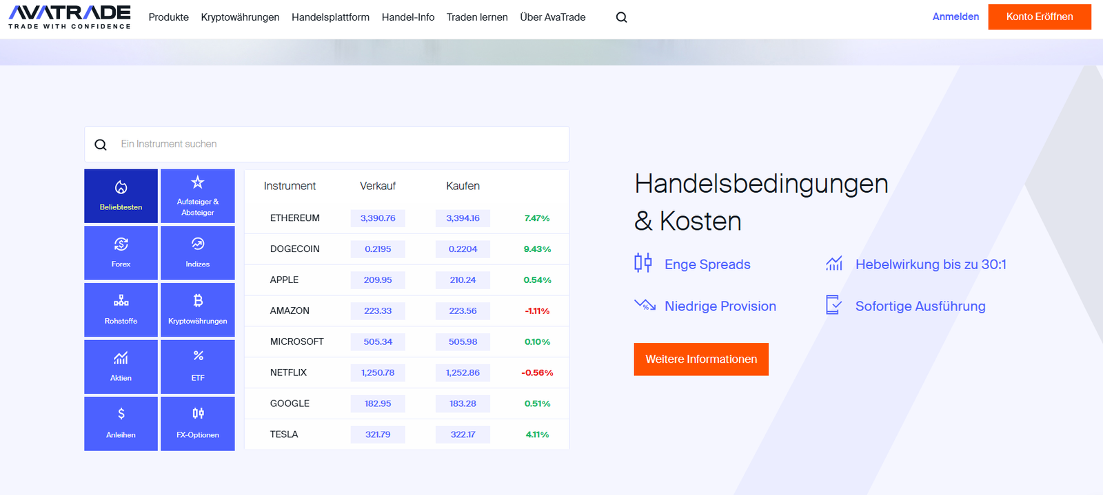Click the Kaufen column header
Screen dimensions: 1103x495
click(463, 186)
